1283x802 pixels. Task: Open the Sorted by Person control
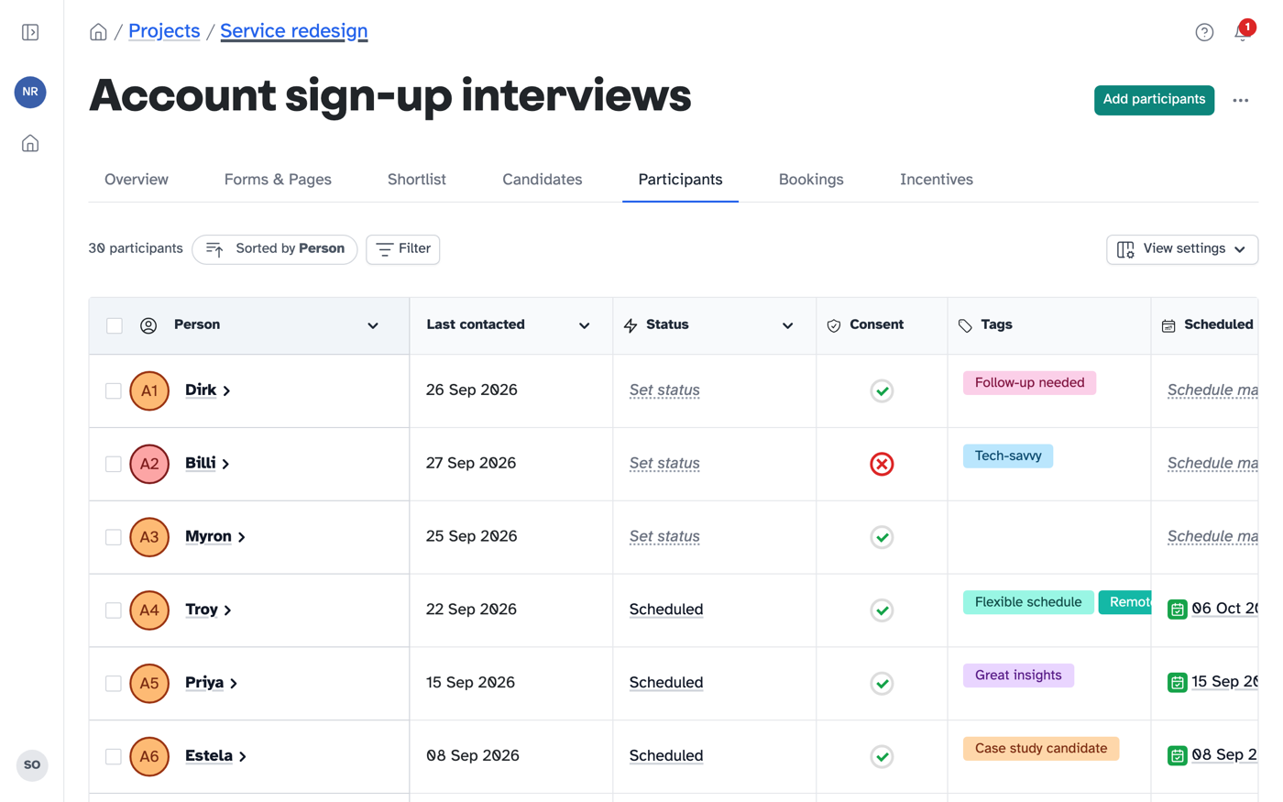pos(275,249)
